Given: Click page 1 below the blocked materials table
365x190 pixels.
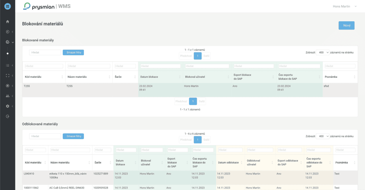Looking at the screenshot, I should point(193,101).
